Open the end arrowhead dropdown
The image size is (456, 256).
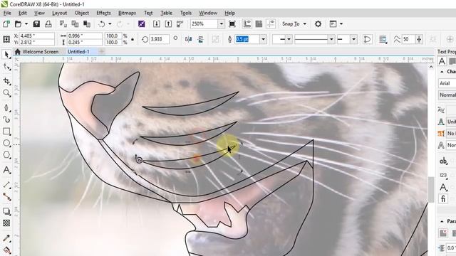pyautogui.click(x=353, y=39)
